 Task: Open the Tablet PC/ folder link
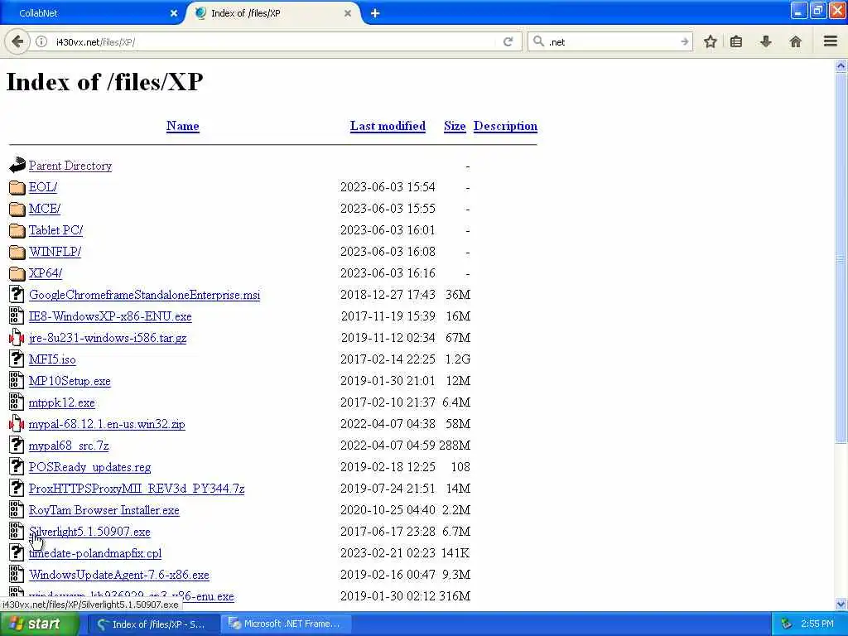coord(55,230)
